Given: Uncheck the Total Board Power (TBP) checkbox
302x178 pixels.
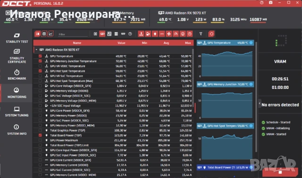Looking at the screenshot, I should [40, 135].
